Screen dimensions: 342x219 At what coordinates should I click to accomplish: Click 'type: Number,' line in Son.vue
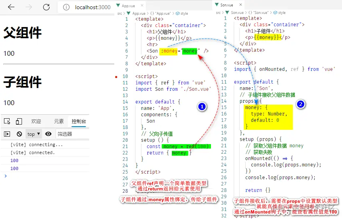coord(269,114)
